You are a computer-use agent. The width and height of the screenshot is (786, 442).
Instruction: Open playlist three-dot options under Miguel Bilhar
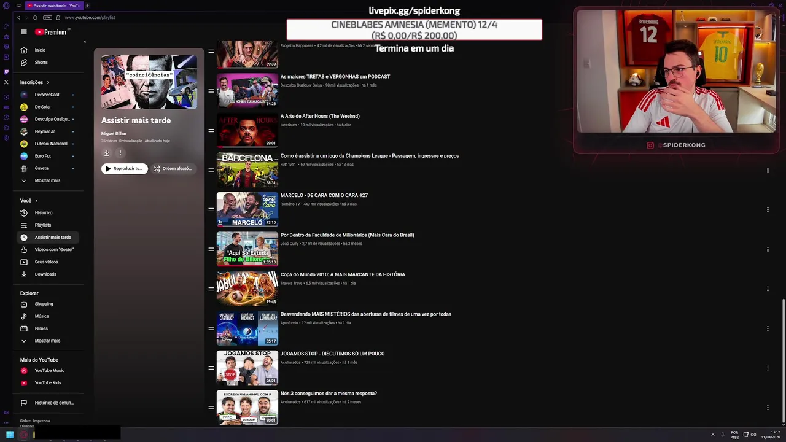pos(120,153)
